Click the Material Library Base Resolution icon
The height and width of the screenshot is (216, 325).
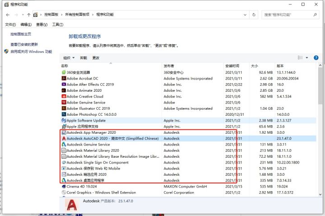64,156
